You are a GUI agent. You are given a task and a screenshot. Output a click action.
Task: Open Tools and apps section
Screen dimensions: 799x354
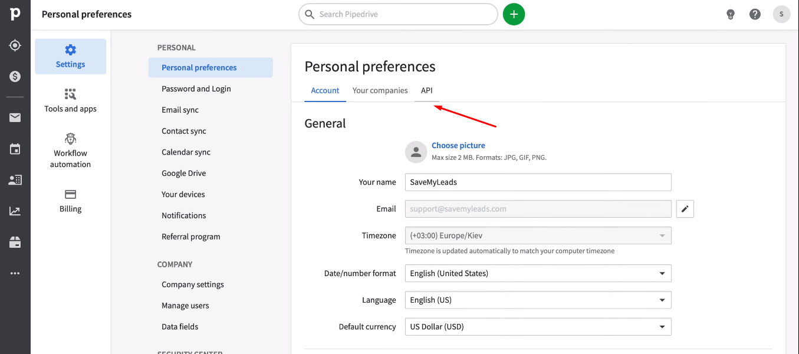71,101
